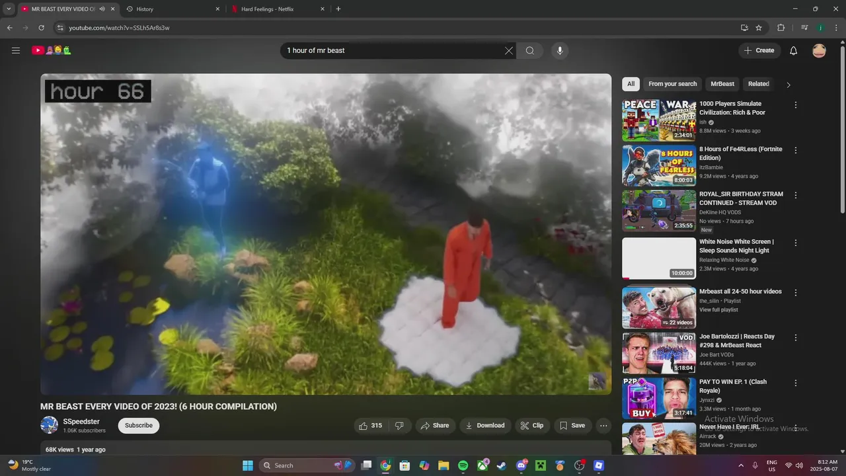Click the Clip button
This screenshot has height=476, width=846.
coord(531,426)
